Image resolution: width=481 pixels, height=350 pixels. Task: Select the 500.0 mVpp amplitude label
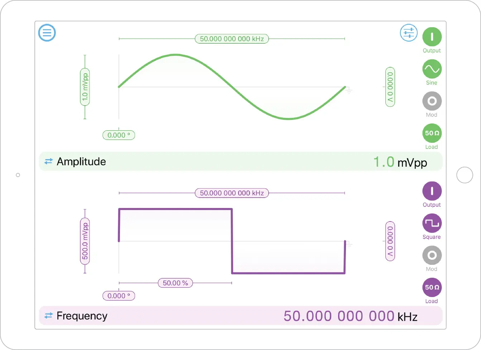85,241
